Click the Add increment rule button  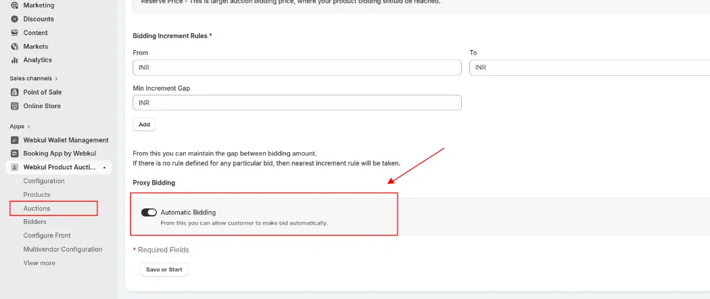click(145, 124)
